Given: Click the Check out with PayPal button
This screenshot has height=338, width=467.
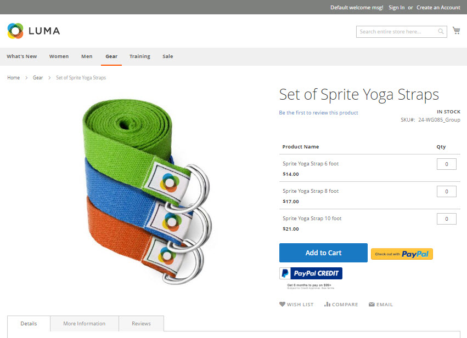Looking at the screenshot, I should (x=402, y=254).
